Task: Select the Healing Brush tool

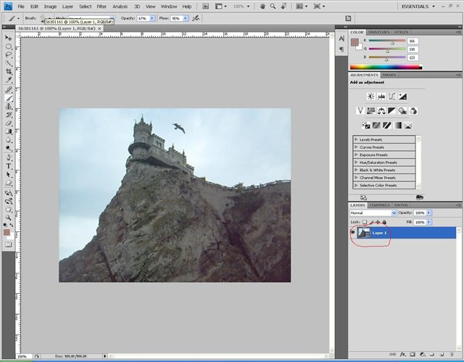Action: pyautogui.click(x=8, y=90)
